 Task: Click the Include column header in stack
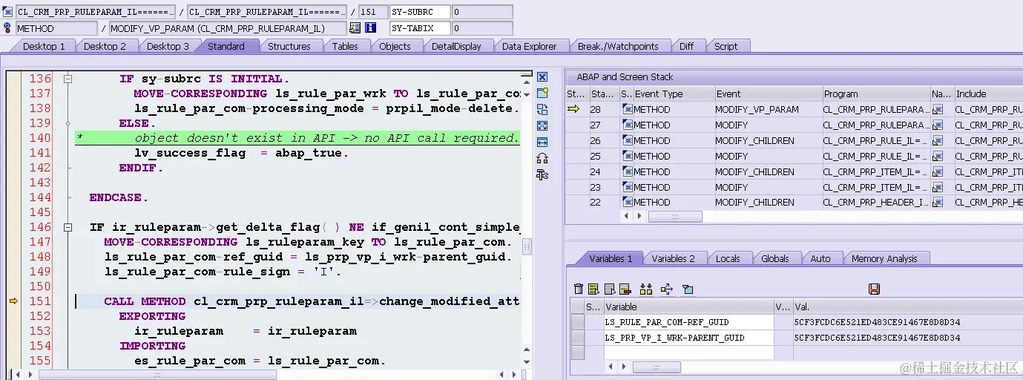[988, 94]
